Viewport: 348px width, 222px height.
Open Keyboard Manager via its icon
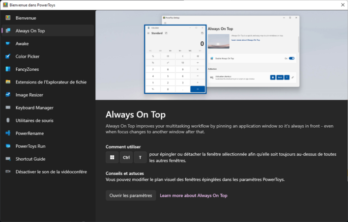point(8,108)
